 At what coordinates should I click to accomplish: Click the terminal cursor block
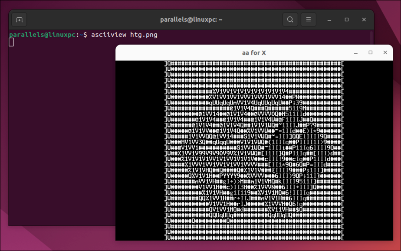point(11,42)
